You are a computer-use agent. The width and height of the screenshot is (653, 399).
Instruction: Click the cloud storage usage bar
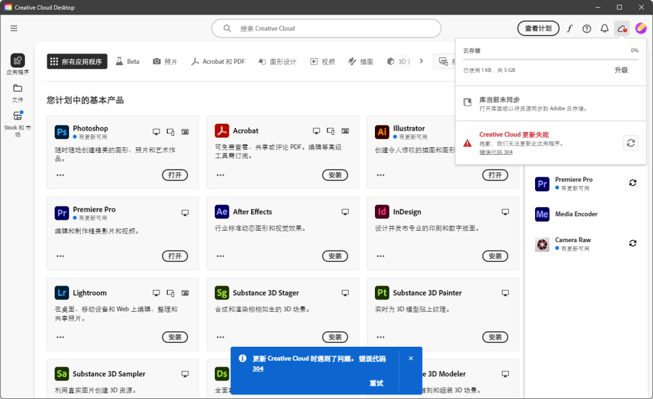pyautogui.click(x=550, y=59)
